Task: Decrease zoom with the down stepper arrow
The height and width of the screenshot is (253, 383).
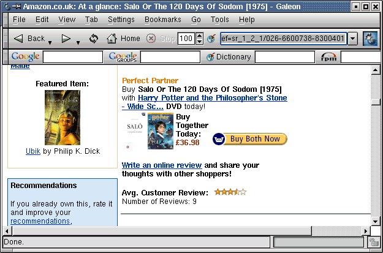Action: click(199, 42)
